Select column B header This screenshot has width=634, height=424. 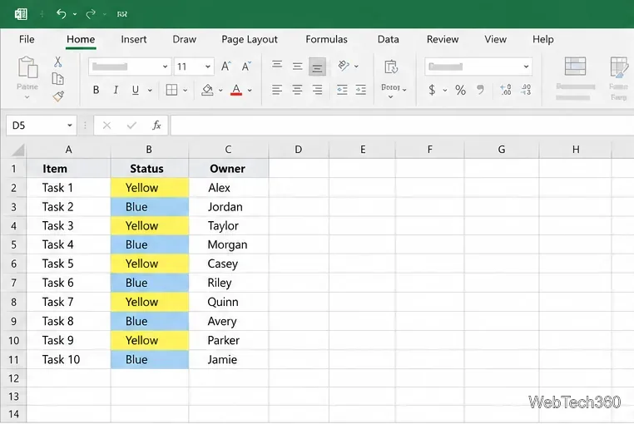[x=149, y=150]
